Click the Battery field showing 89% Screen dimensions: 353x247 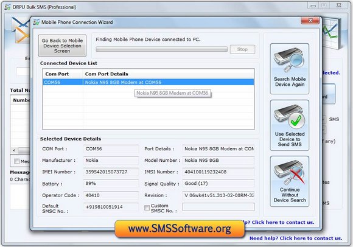pos(111,184)
